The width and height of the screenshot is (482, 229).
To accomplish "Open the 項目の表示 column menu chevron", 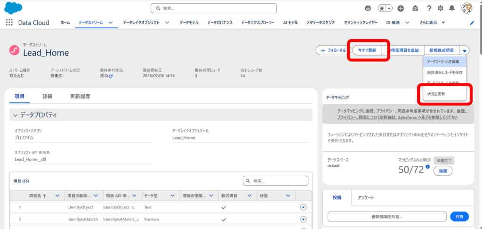I will click(x=96, y=196).
